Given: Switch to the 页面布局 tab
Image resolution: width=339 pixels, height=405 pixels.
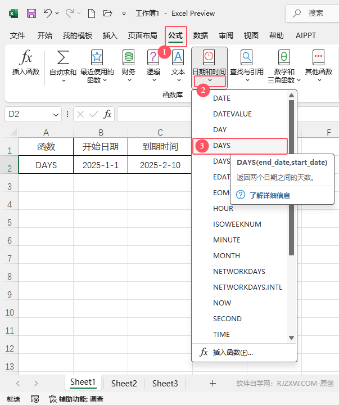Looking at the screenshot, I should point(143,35).
